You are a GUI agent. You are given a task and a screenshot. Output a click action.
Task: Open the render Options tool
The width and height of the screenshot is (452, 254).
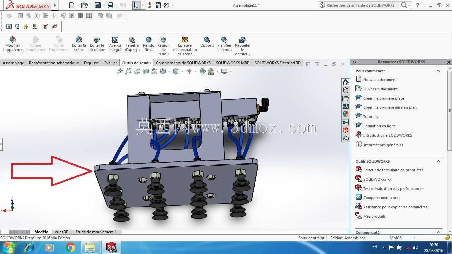[x=207, y=42]
